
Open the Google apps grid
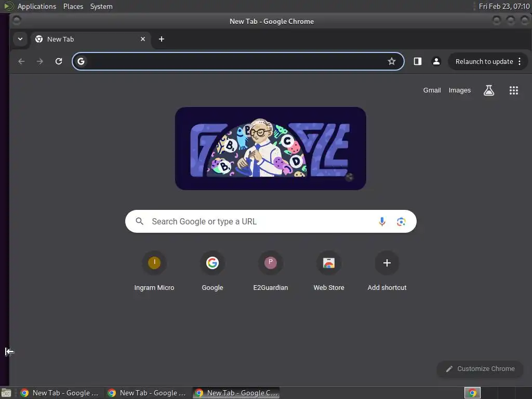pyautogui.click(x=514, y=90)
